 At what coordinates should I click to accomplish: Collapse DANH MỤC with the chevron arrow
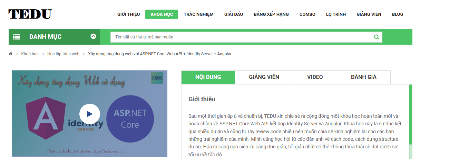[x=93, y=36]
